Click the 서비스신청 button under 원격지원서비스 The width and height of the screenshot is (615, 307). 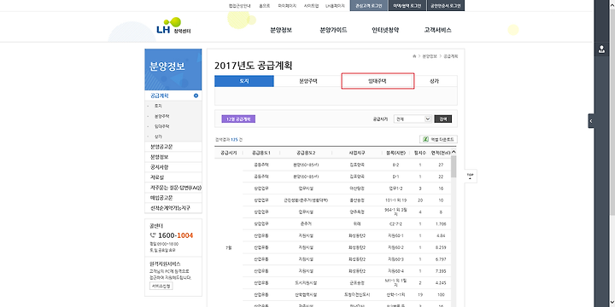point(161,286)
